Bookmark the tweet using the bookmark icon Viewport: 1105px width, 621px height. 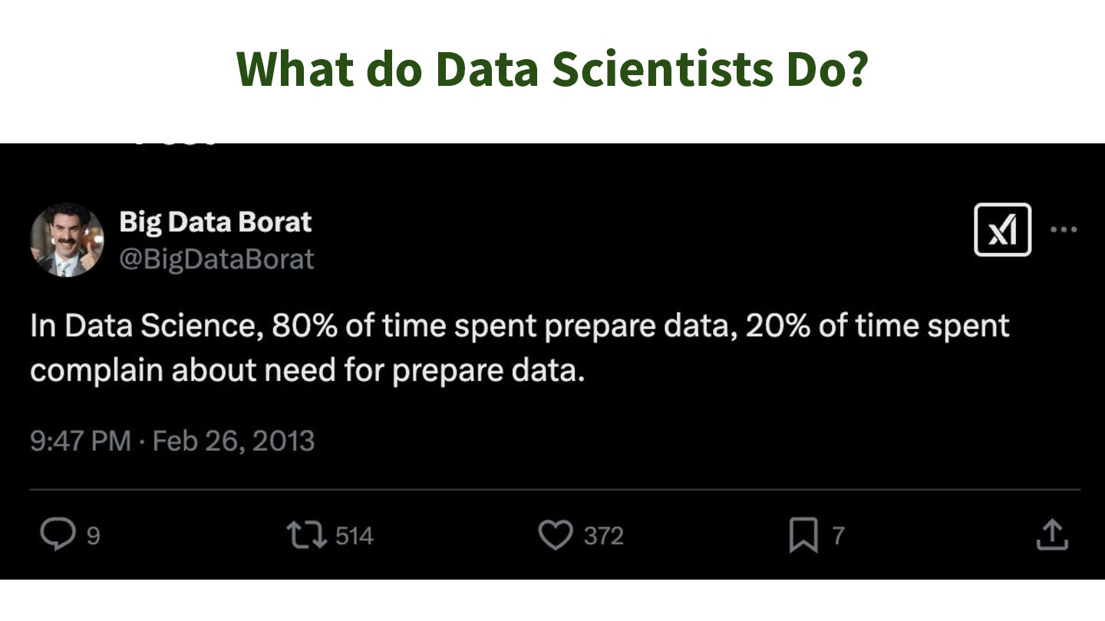(x=803, y=534)
